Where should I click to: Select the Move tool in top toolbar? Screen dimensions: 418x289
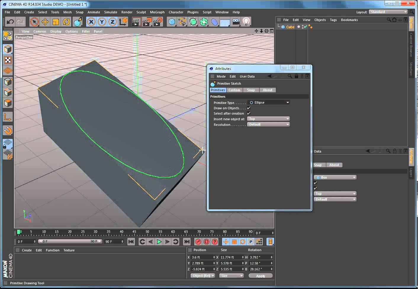pyautogui.click(x=45, y=22)
